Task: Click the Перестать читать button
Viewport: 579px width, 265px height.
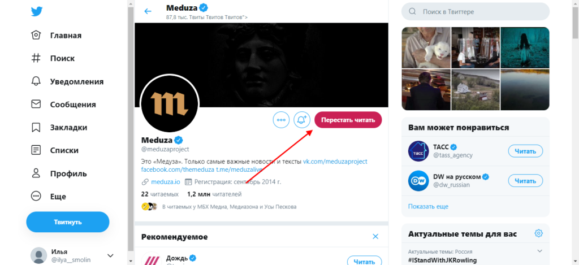Action: pyautogui.click(x=348, y=120)
